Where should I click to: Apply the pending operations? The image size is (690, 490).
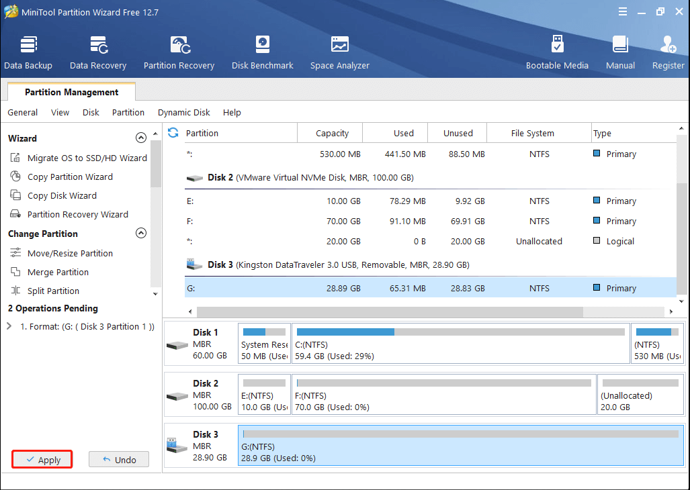point(42,460)
